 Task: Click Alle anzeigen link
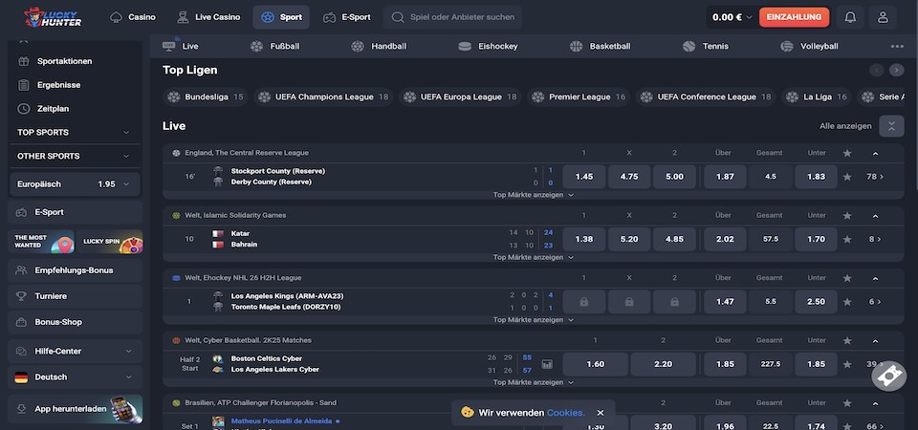845,126
